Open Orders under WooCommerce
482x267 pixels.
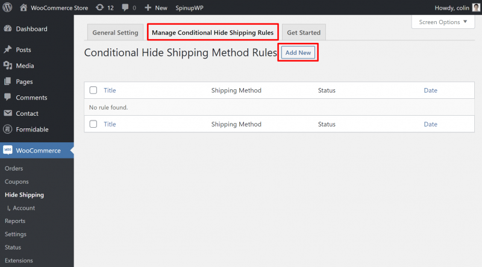click(x=14, y=168)
